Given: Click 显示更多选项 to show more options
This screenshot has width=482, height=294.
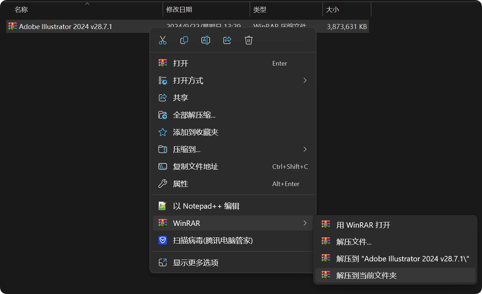Looking at the screenshot, I should (x=196, y=263).
